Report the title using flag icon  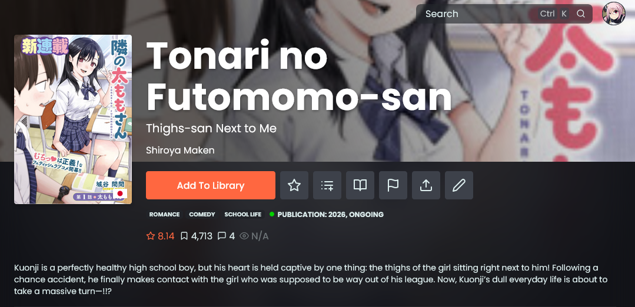[393, 185]
